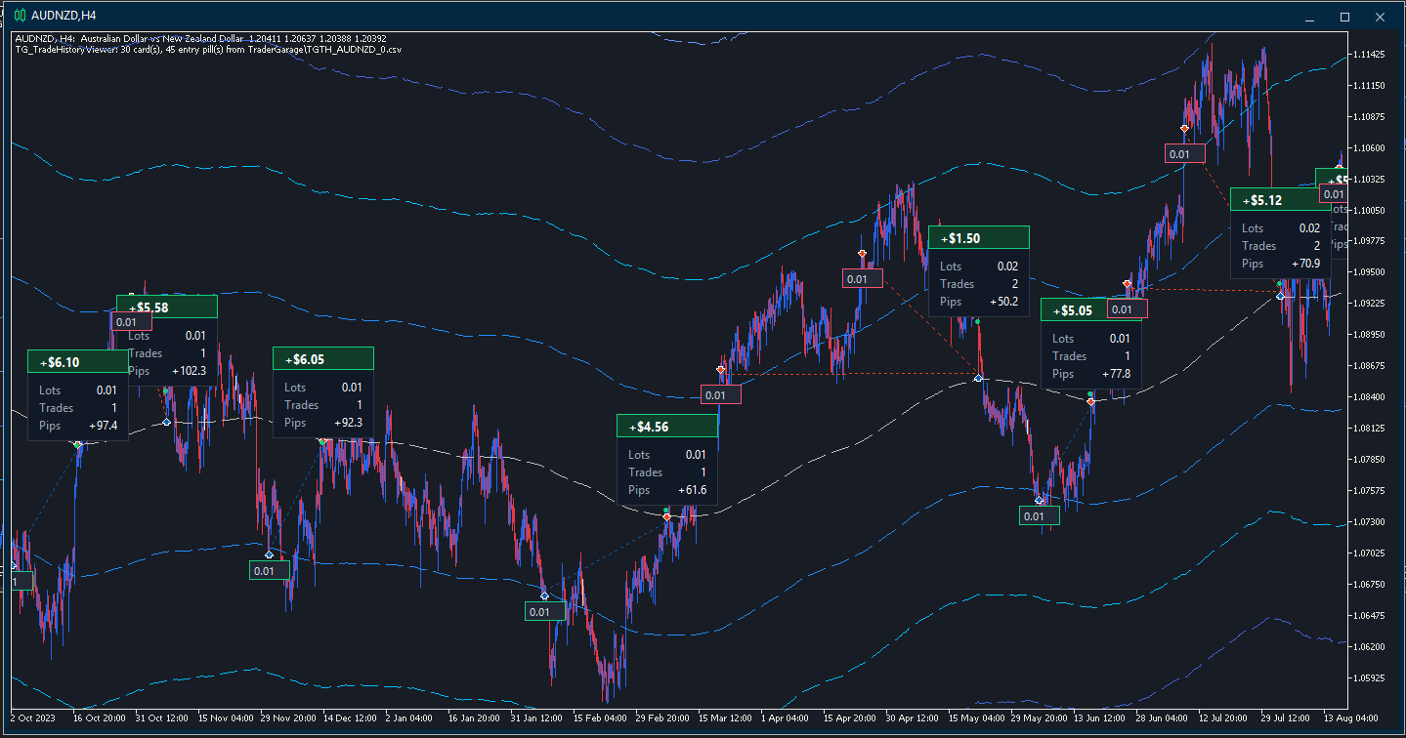Click the TG_TradeHistoryViewer indicator status line
The height and width of the screenshot is (738, 1406).
click(x=209, y=49)
